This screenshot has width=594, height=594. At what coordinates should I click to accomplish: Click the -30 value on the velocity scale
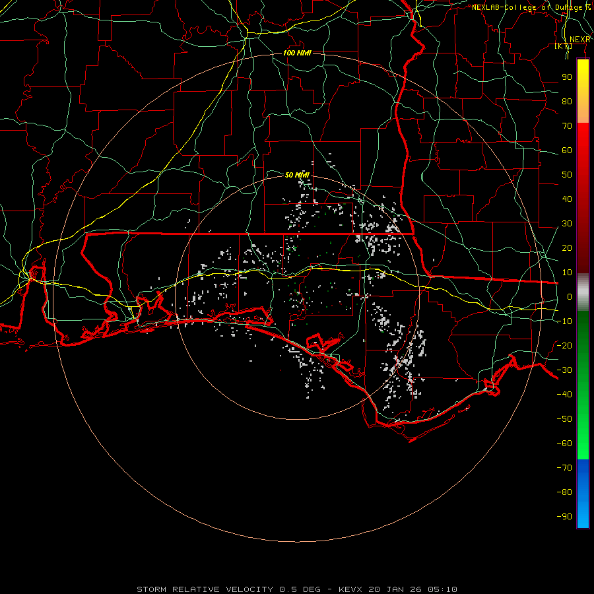tap(564, 370)
